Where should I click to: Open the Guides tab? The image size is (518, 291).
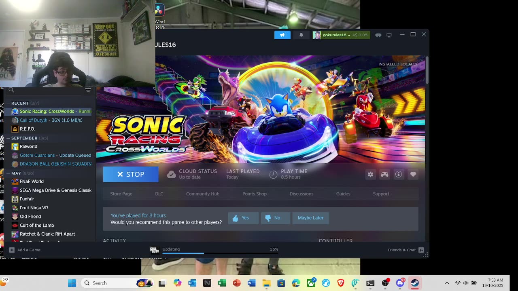coord(343,194)
